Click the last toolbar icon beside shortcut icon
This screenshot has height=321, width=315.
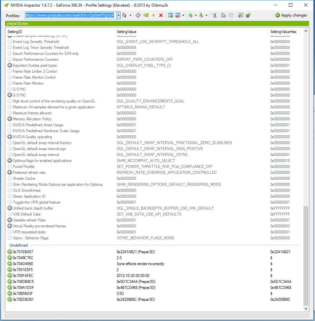pyautogui.click(x=248, y=15)
